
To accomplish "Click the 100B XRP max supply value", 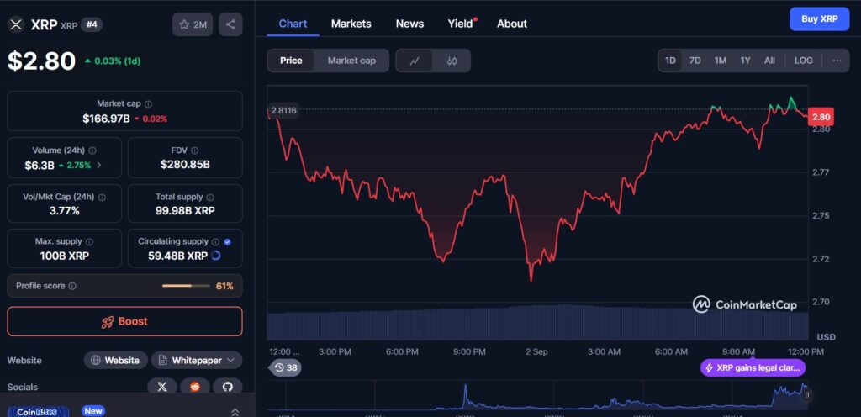I will click(64, 256).
